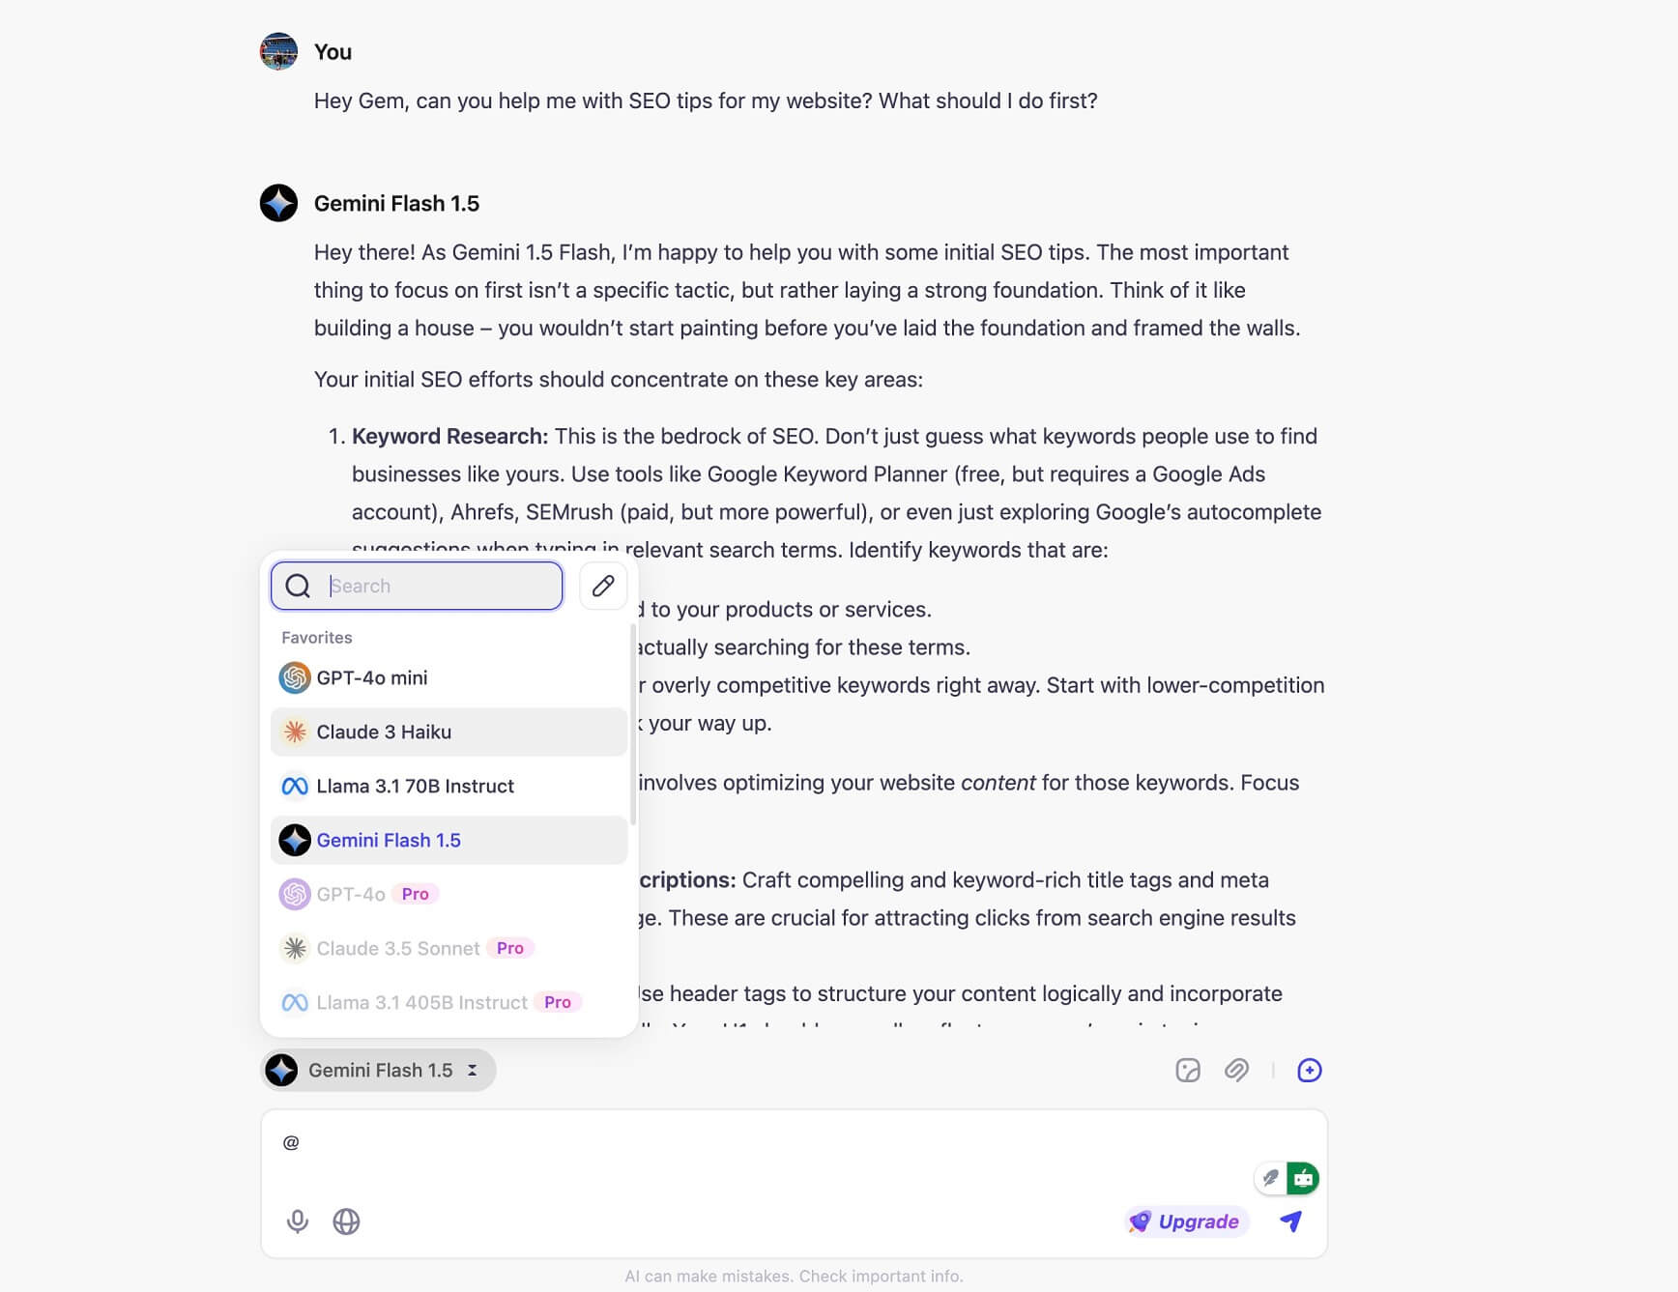The height and width of the screenshot is (1292, 1678).
Task: Enable web access via the globe icon
Action: (x=346, y=1220)
